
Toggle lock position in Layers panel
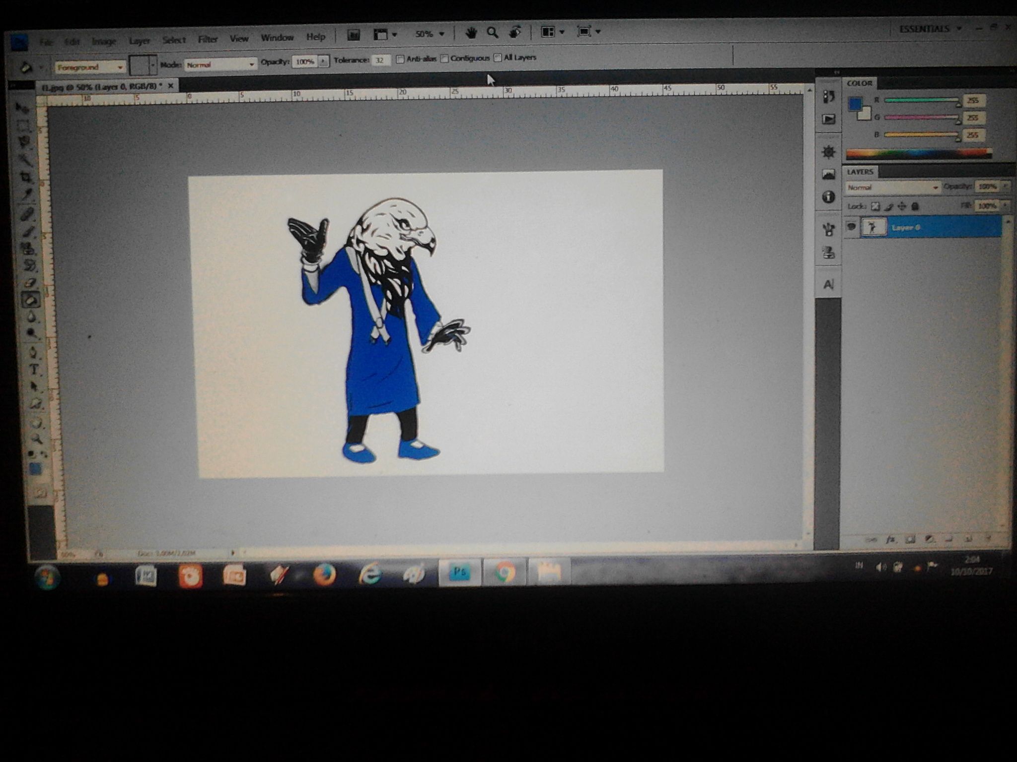pyautogui.click(x=902, y=206)
